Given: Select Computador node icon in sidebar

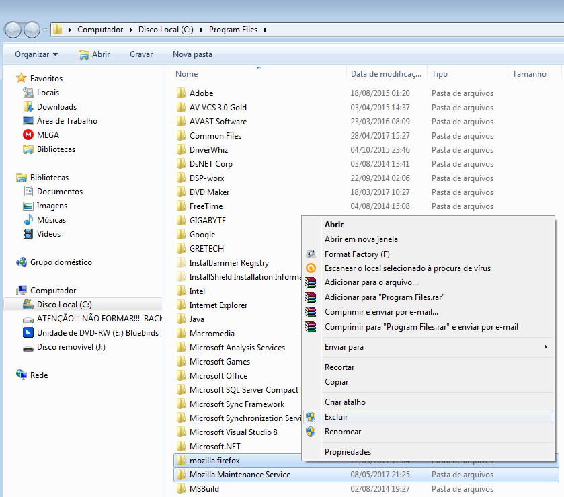Looking at the screenshot, I should click(x=22, y=290).
